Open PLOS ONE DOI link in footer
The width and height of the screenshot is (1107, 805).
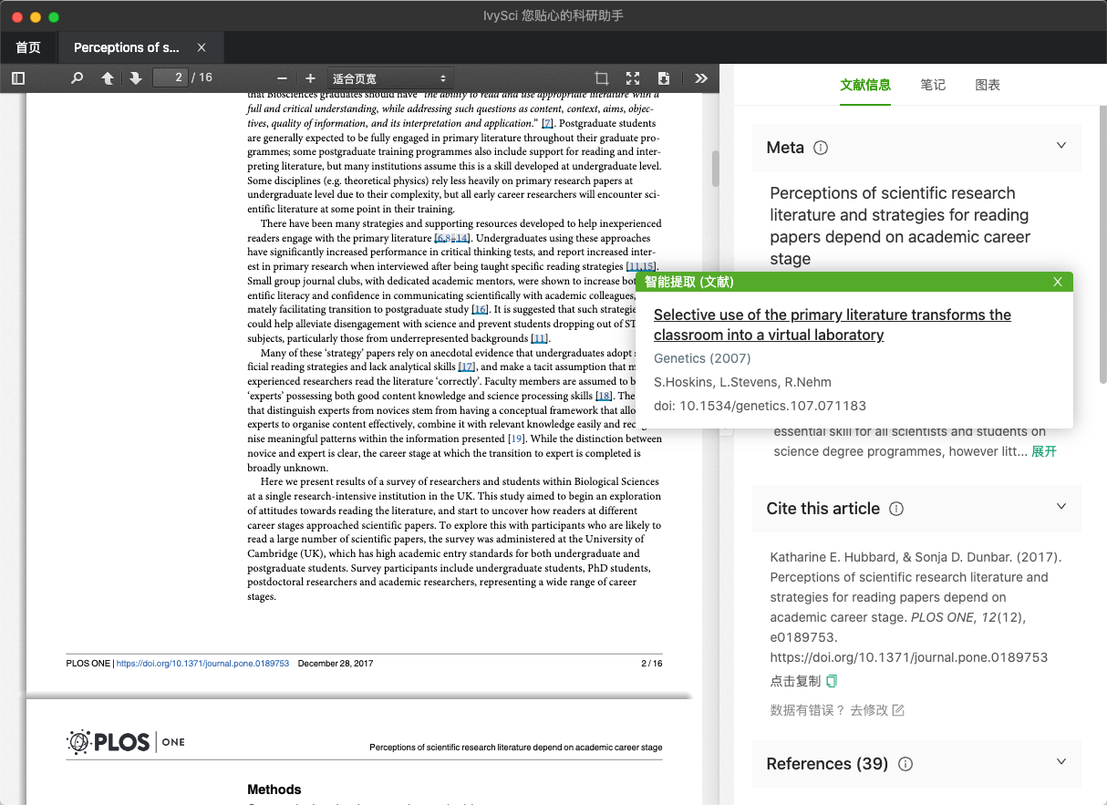click(202, 664)
